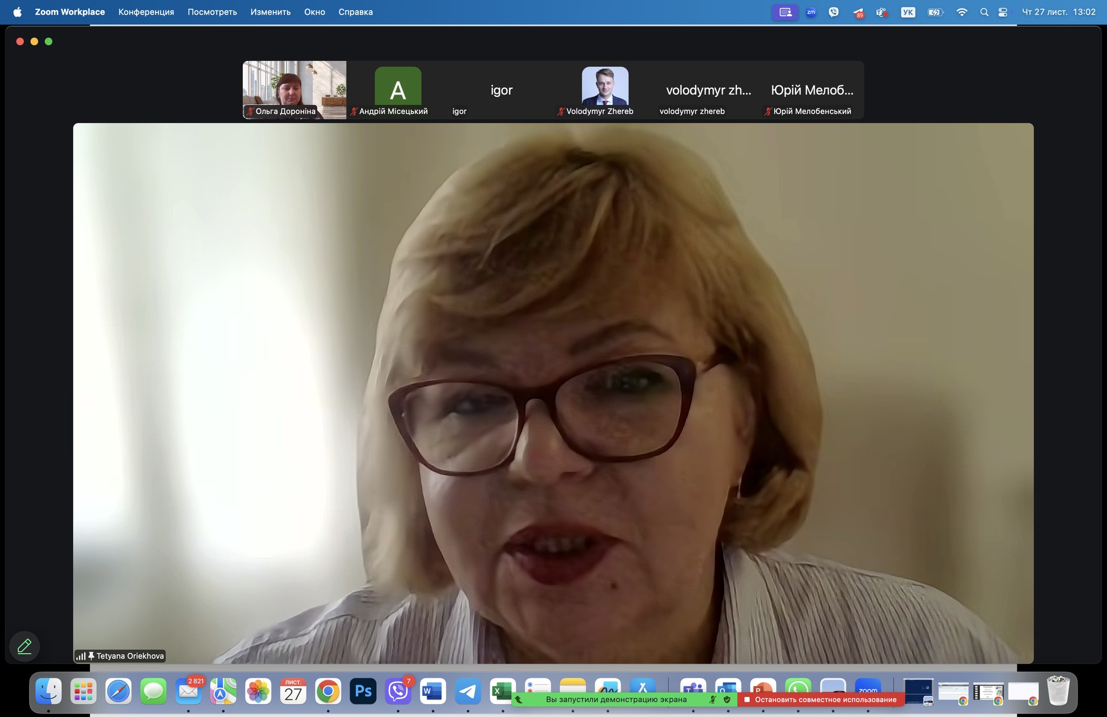
Task: Click the Zoom menu bar status icon
Action: tap(811, 12)
